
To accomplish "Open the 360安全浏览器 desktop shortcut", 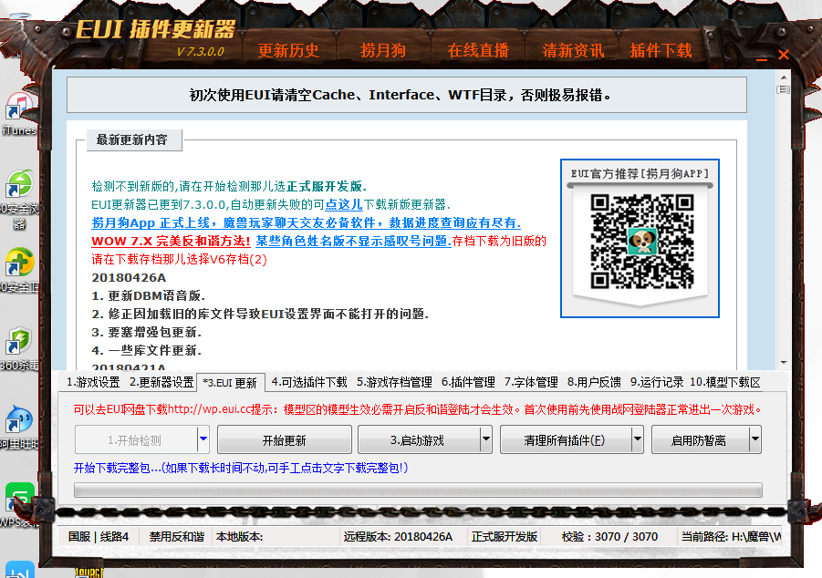I will tap(19, 199).
